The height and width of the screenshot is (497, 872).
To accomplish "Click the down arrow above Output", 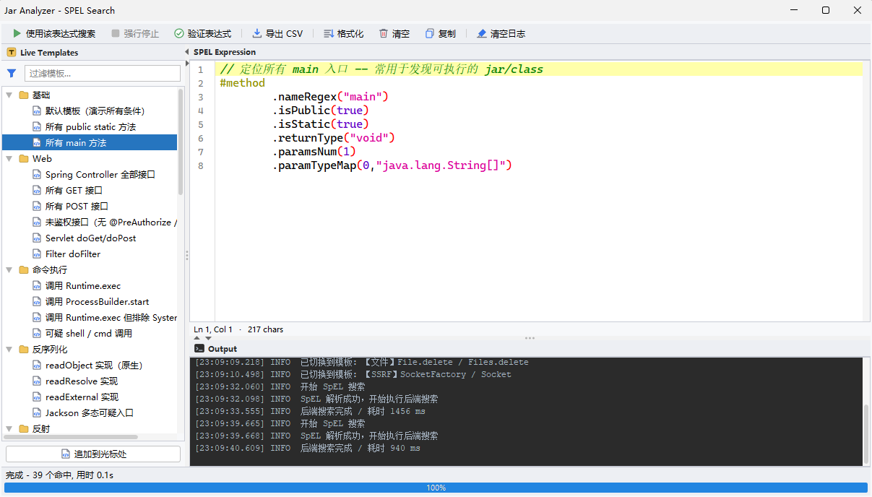I will 209,337.
